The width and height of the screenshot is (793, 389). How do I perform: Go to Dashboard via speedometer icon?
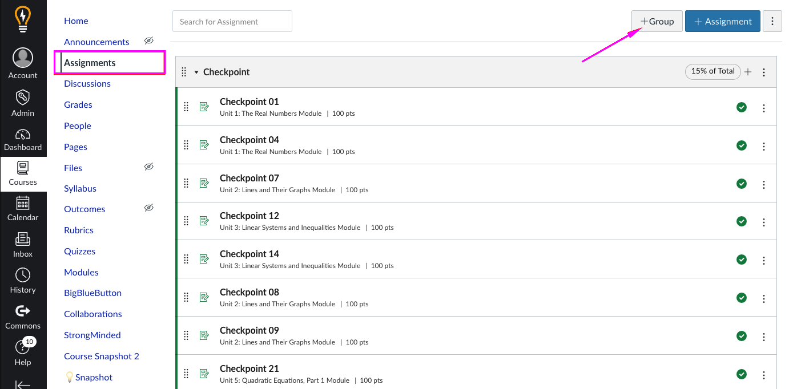click(23, 135)
